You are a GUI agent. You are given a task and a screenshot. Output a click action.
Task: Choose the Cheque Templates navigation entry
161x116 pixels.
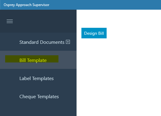(39, 97)
